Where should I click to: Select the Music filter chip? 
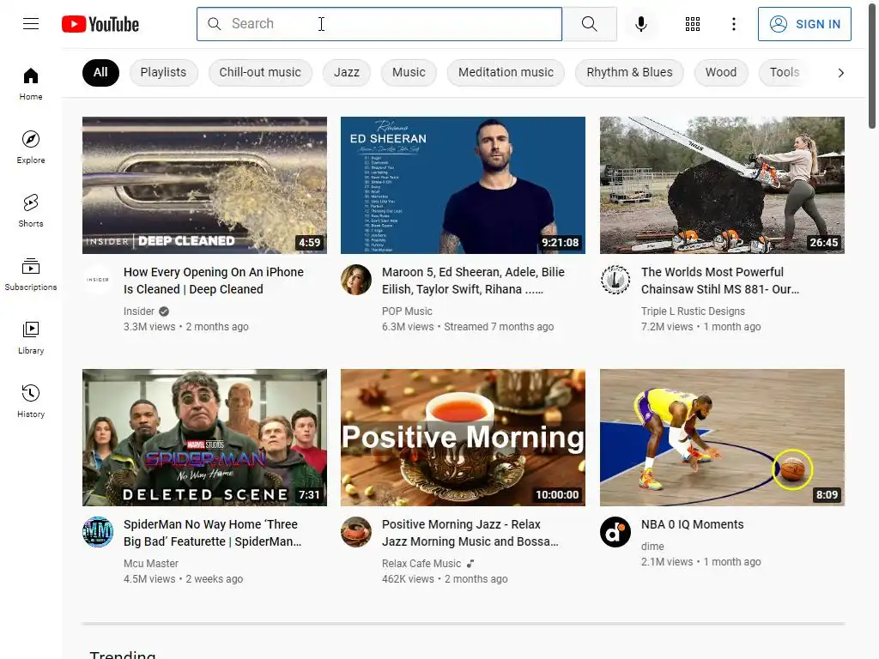409,72
